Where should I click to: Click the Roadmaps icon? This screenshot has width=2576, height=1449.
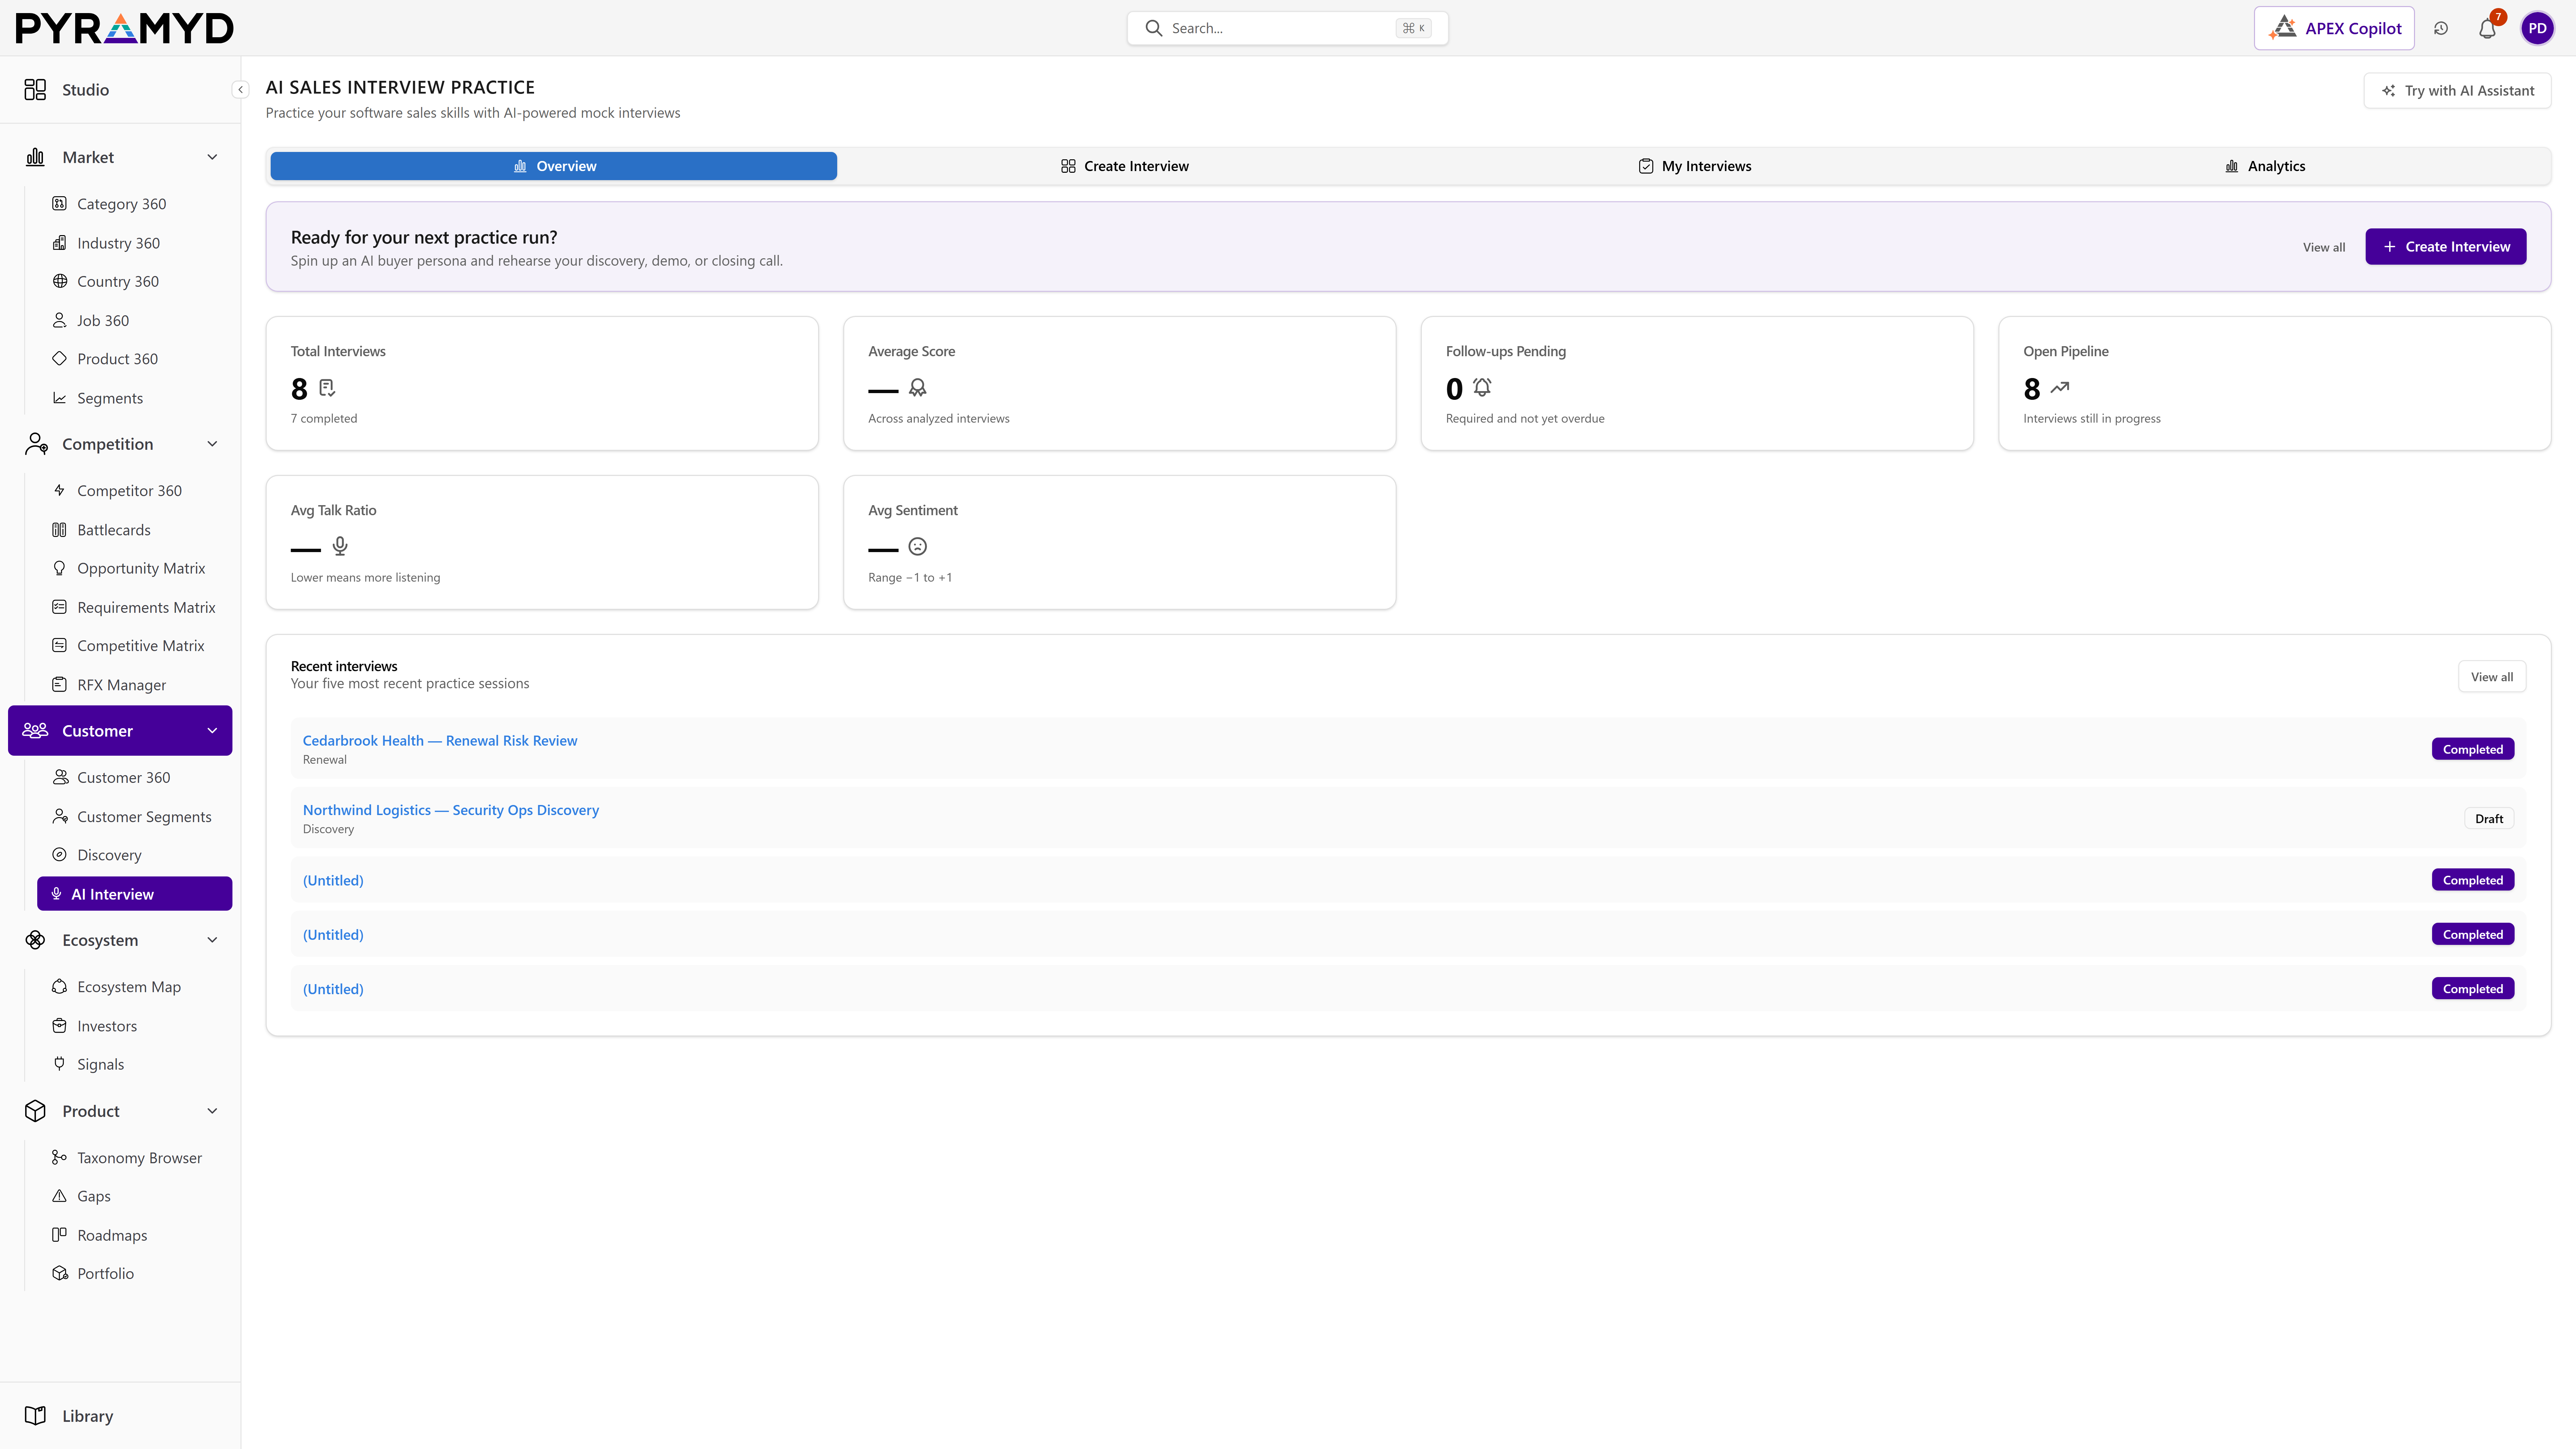60,1235
